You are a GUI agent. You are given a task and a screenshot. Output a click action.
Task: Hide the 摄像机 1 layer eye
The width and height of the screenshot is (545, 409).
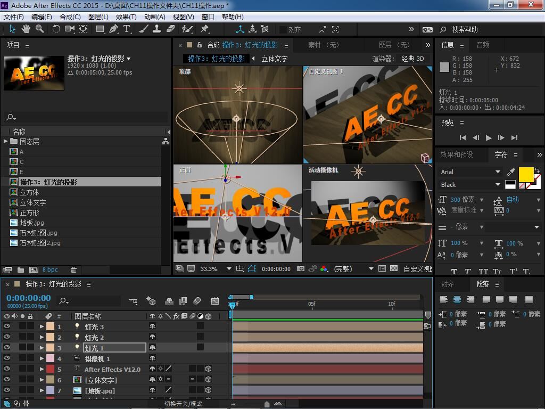(x=6, y=358)
